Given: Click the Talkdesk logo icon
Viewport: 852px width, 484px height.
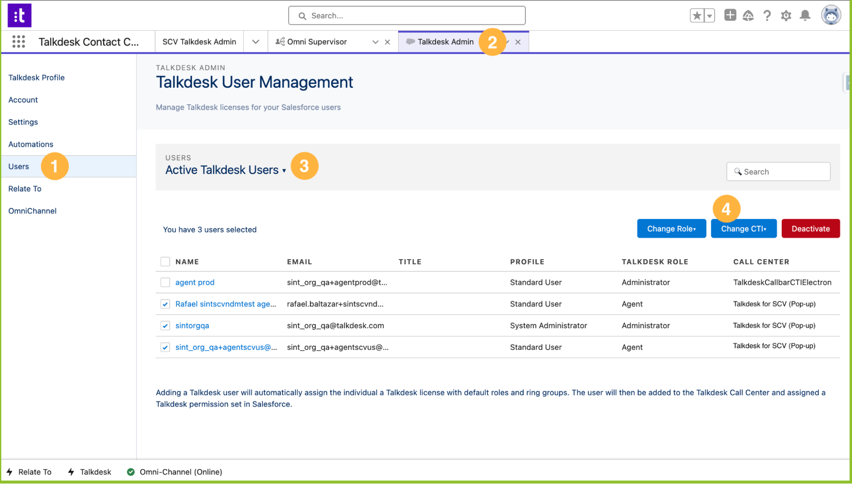Looking at the screenshot, I should click(x=20, y=15).
